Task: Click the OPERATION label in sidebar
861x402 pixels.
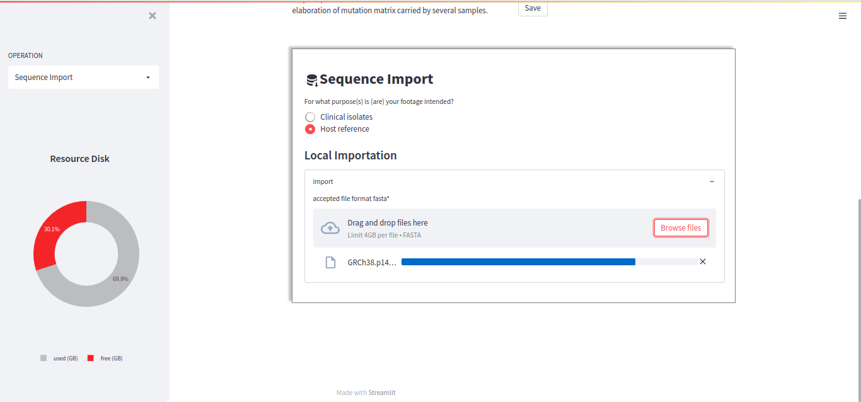Action: point(25,55)
